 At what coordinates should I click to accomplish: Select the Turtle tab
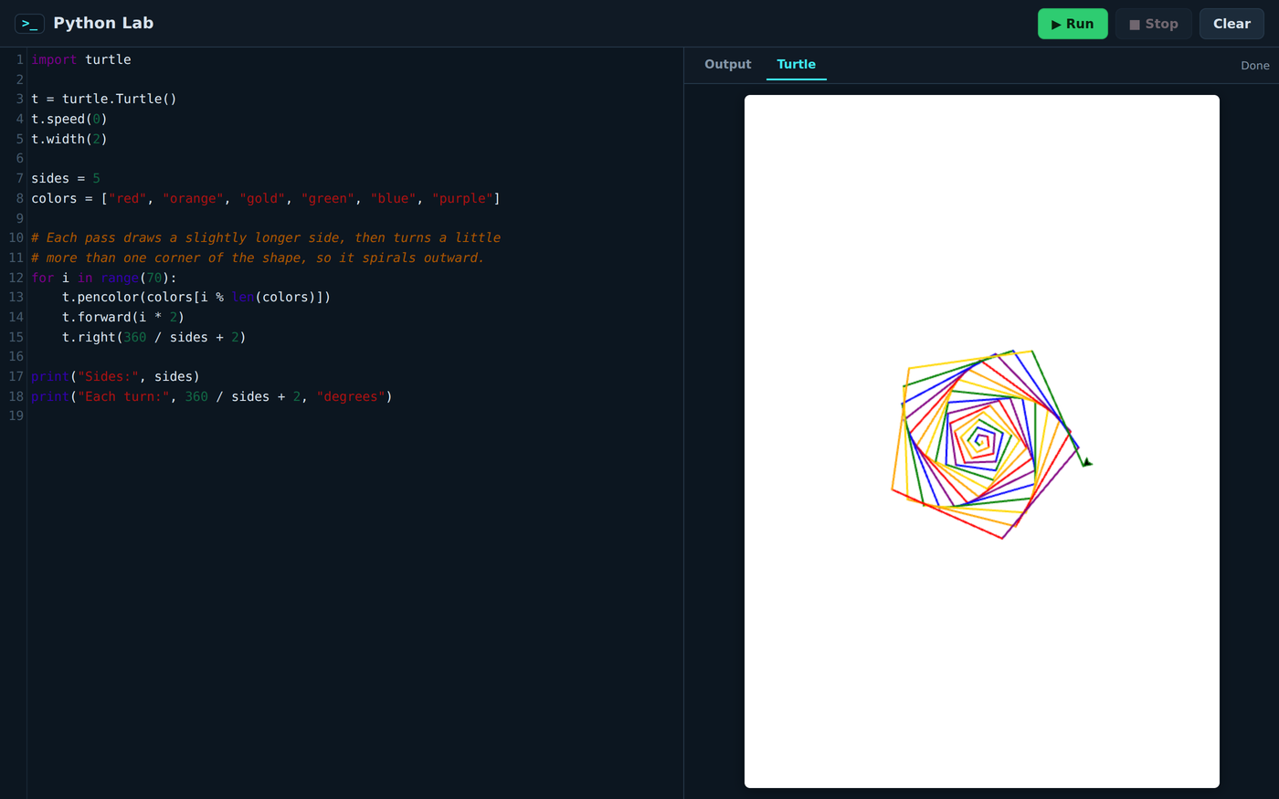pos(796,64)
